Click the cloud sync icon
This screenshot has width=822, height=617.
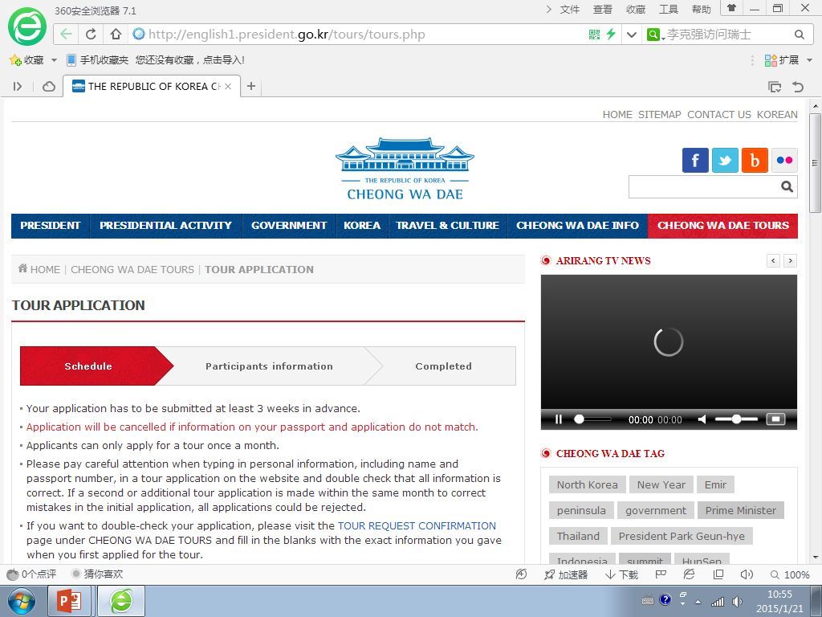pyautogui.click(x=49, y=87)
